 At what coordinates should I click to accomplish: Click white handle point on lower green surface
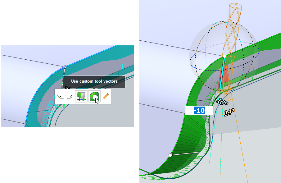(170, 155)
